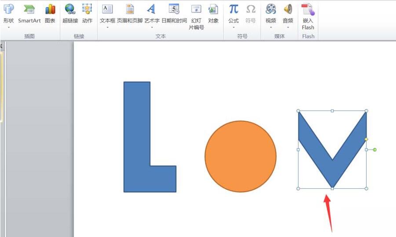Click the bottom-left corner handle of V shape
Screen dimensions: 396x237
[x=298, y=189]
